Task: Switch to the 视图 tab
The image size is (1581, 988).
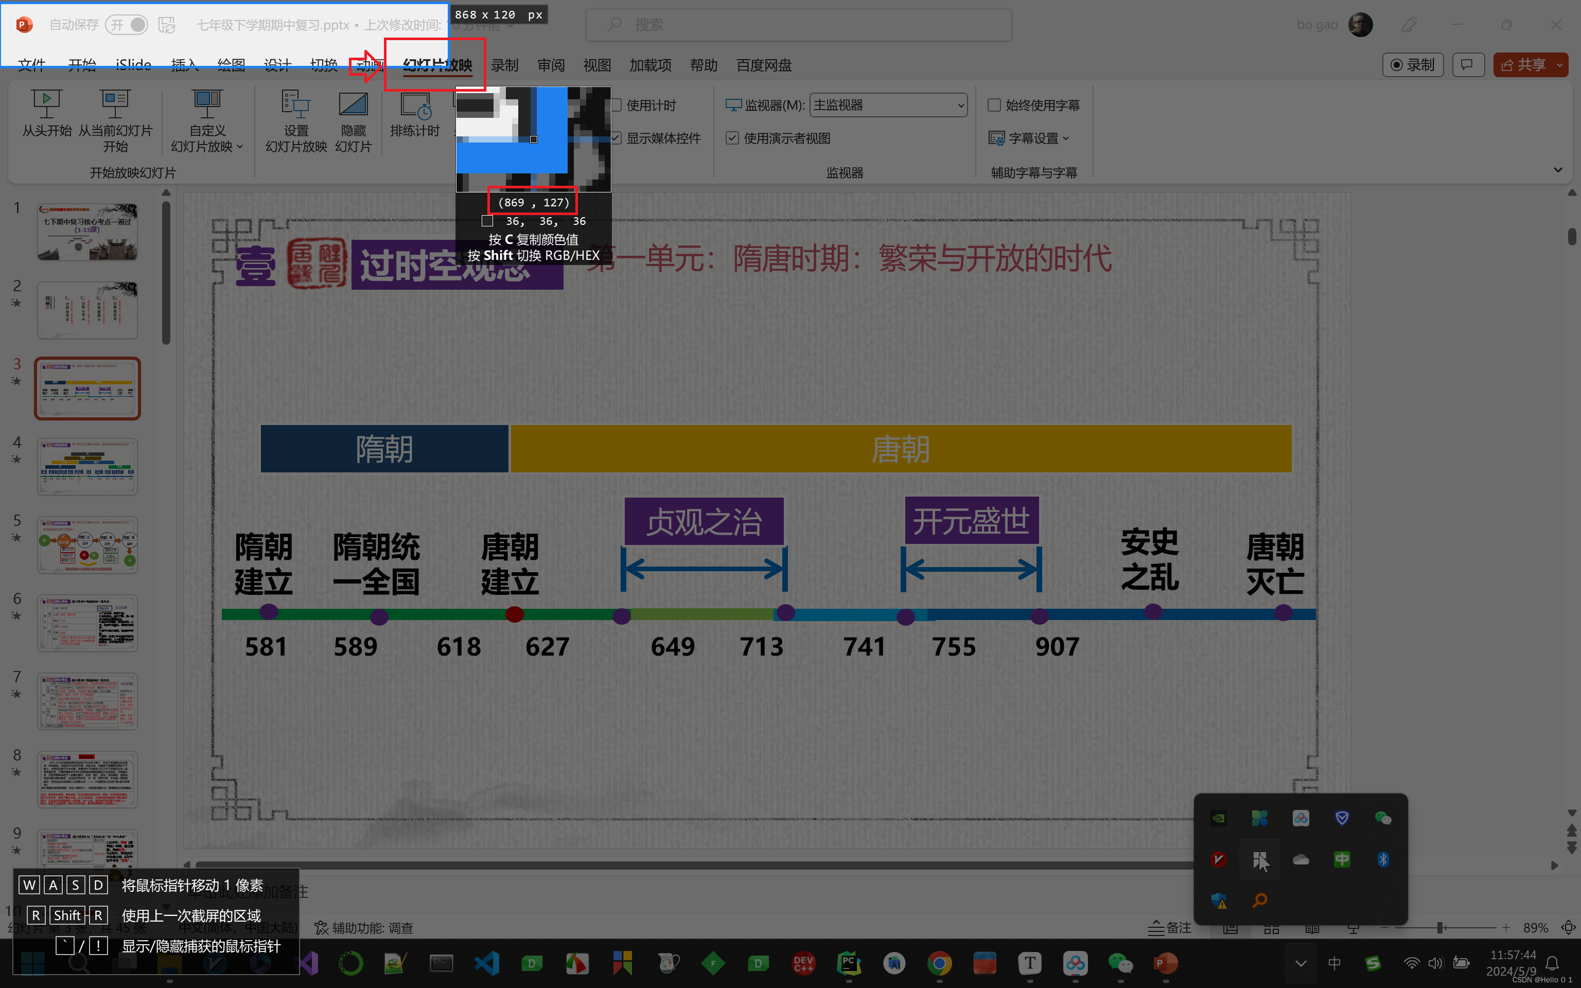Action: pos(596,65)
